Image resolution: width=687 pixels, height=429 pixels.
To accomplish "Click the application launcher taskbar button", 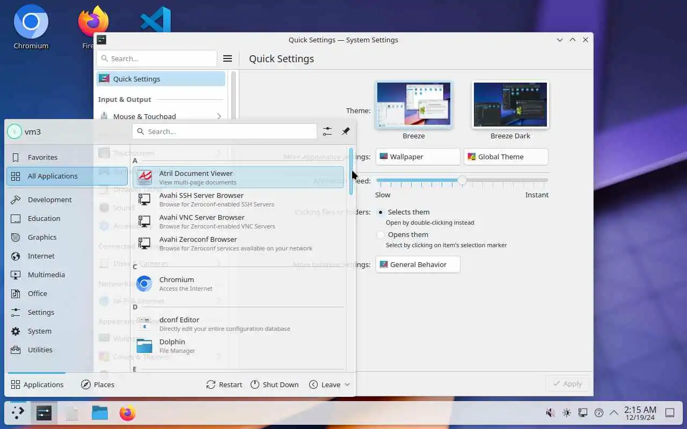I will 18,413.
